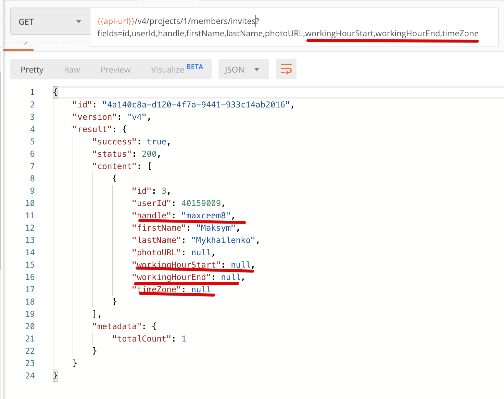
Task: Click timeZone in the fields query
Action: pos(460,34)
